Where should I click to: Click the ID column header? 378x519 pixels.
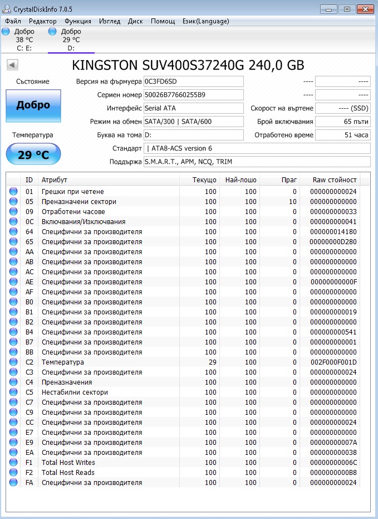click(29, 180)
